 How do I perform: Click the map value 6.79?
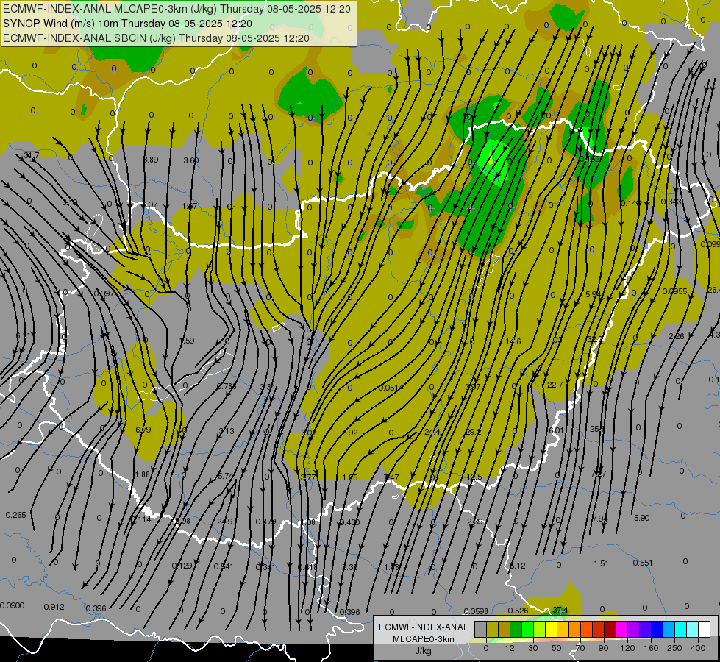coord(143,430)
